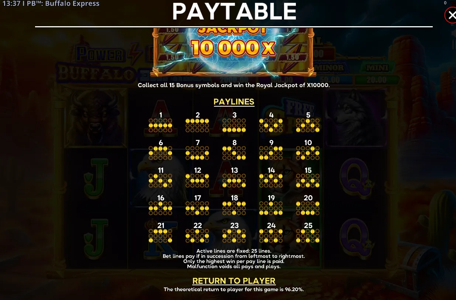Click payline 1 pattern diagram
Screen dimensions: 456x300
pyautogui.click(x=160, y=125)
